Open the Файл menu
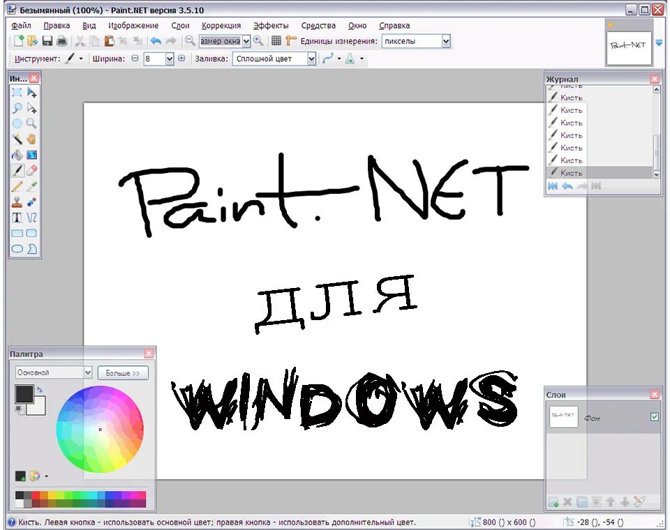Viewport: 670px width, 530px height. tap(21, 26)
